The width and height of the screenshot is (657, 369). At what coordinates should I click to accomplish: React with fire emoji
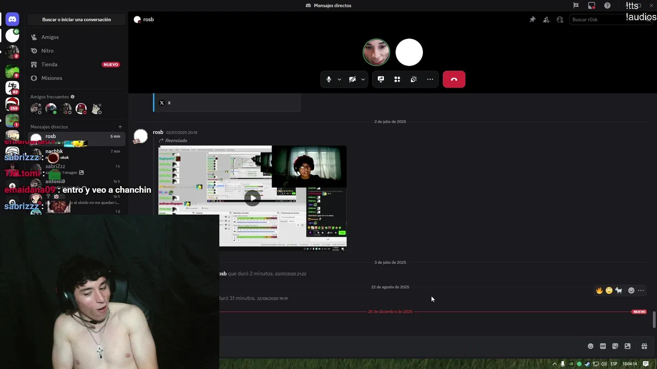coord(599,291)
